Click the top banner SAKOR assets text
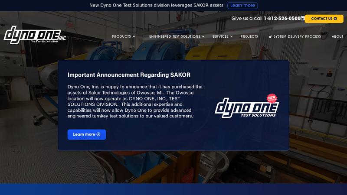 pos(156,6)
